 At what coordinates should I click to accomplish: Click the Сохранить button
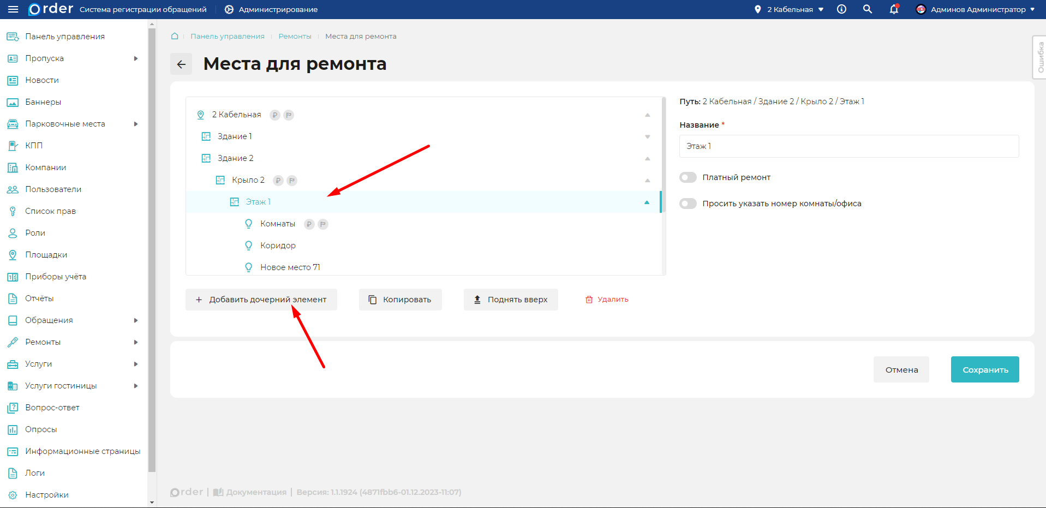pos(984,369)
